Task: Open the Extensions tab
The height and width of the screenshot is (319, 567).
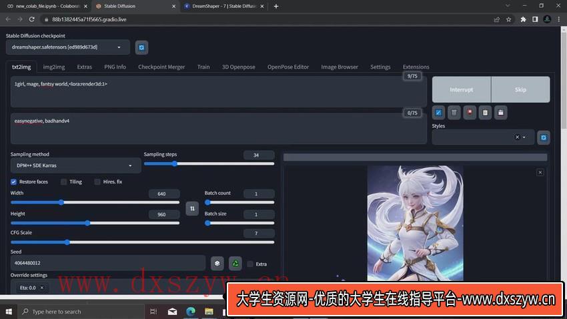Action: click(x=416, y=67)
